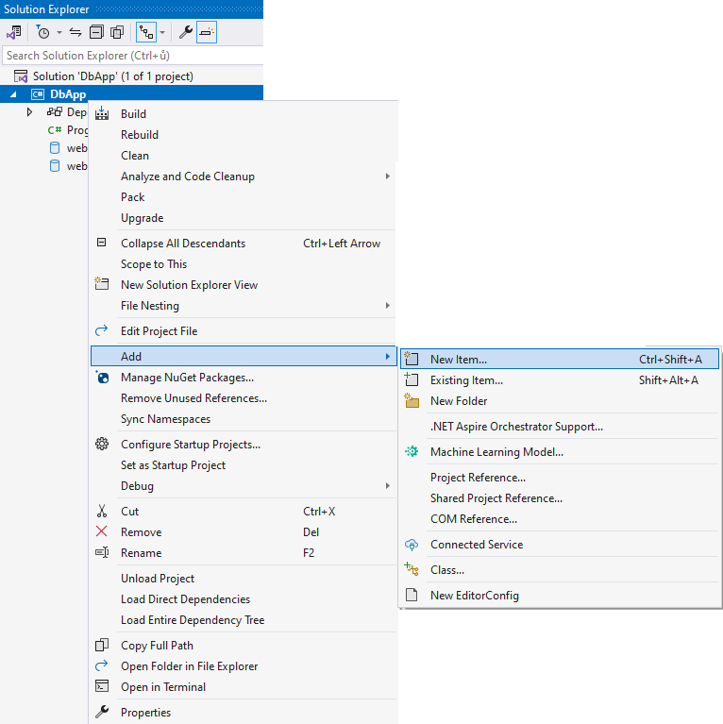Open the Add submenu

click(x=244, y=357)
